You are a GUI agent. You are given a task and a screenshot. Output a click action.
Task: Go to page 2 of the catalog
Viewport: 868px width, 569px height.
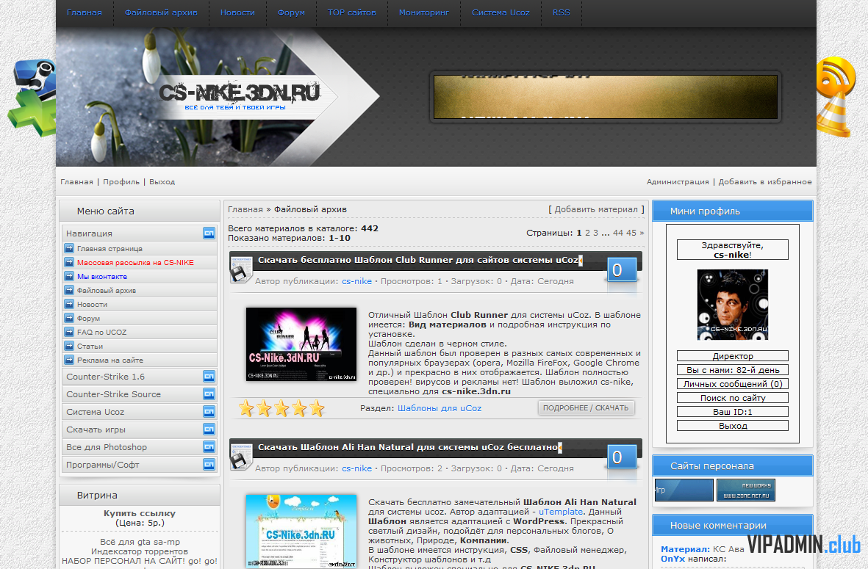[587, 233]
